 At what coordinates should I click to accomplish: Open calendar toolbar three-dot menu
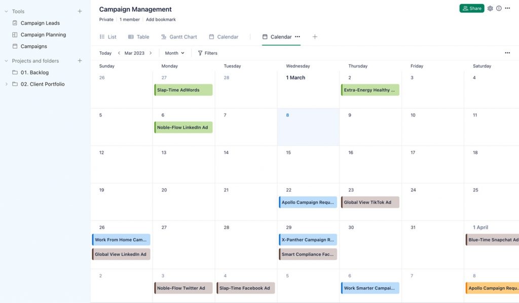click(x=507, y=53)
